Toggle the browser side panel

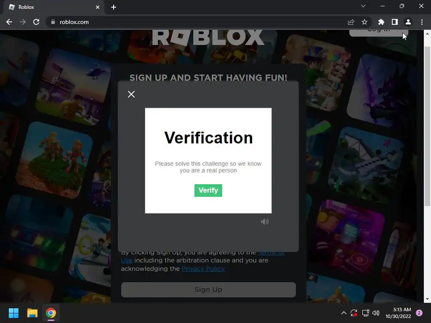[x=395, y=22]
